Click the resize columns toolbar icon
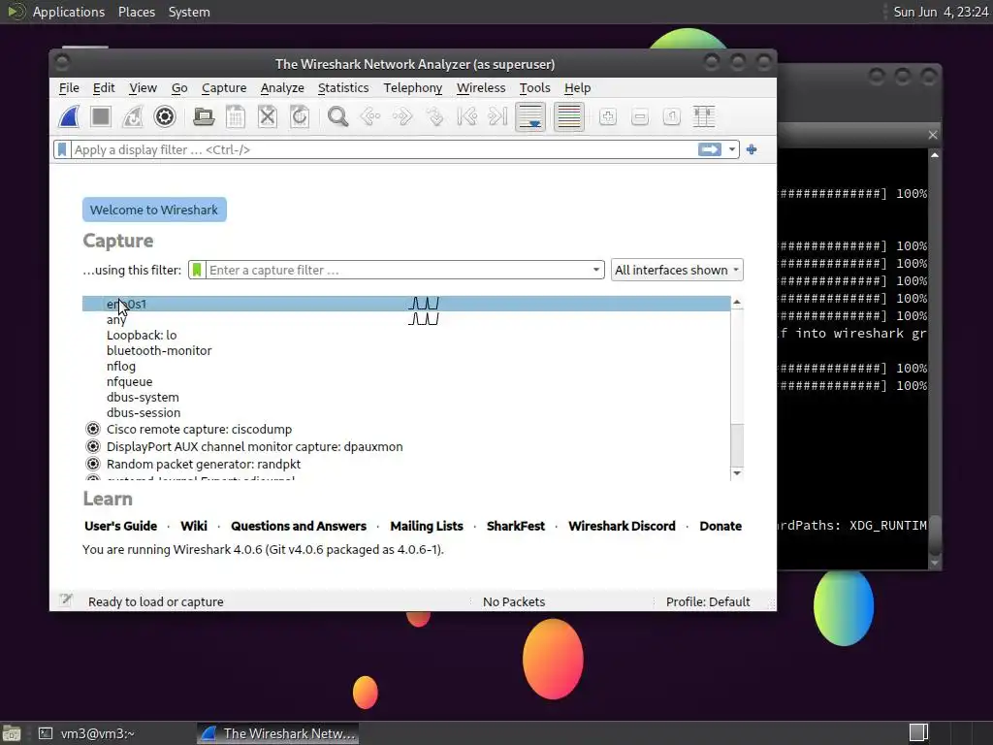The image size is (993, 745). (704, 116)
